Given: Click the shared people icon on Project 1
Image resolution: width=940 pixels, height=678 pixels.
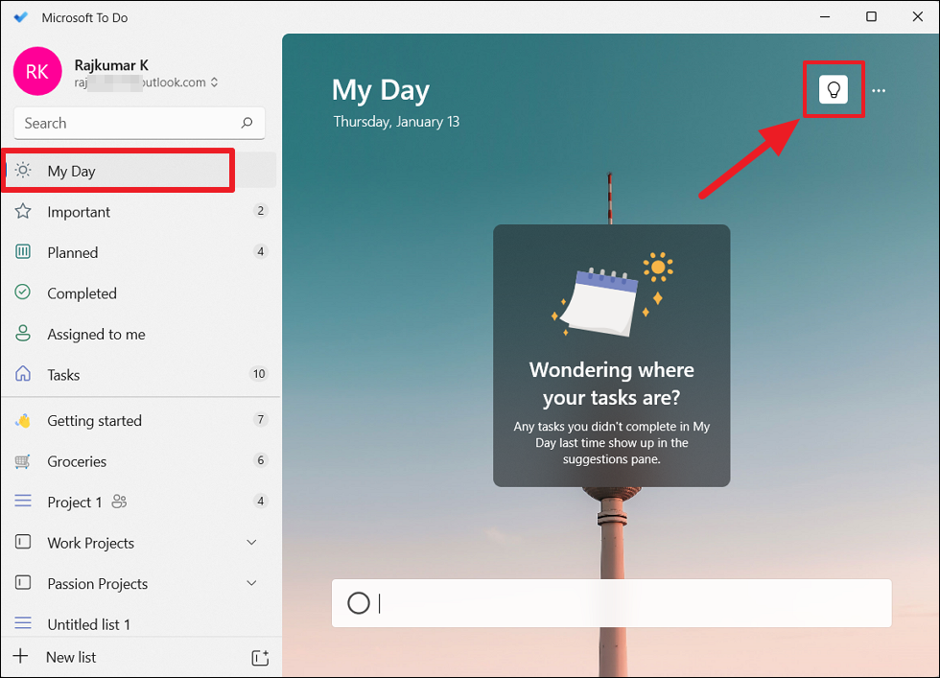Looking at the screenshot, I should [119, 502].
